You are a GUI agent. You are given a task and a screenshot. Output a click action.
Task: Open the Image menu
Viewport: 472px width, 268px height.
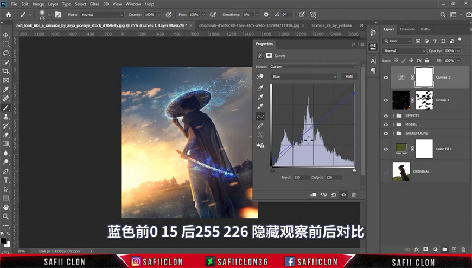click(38, 4)
